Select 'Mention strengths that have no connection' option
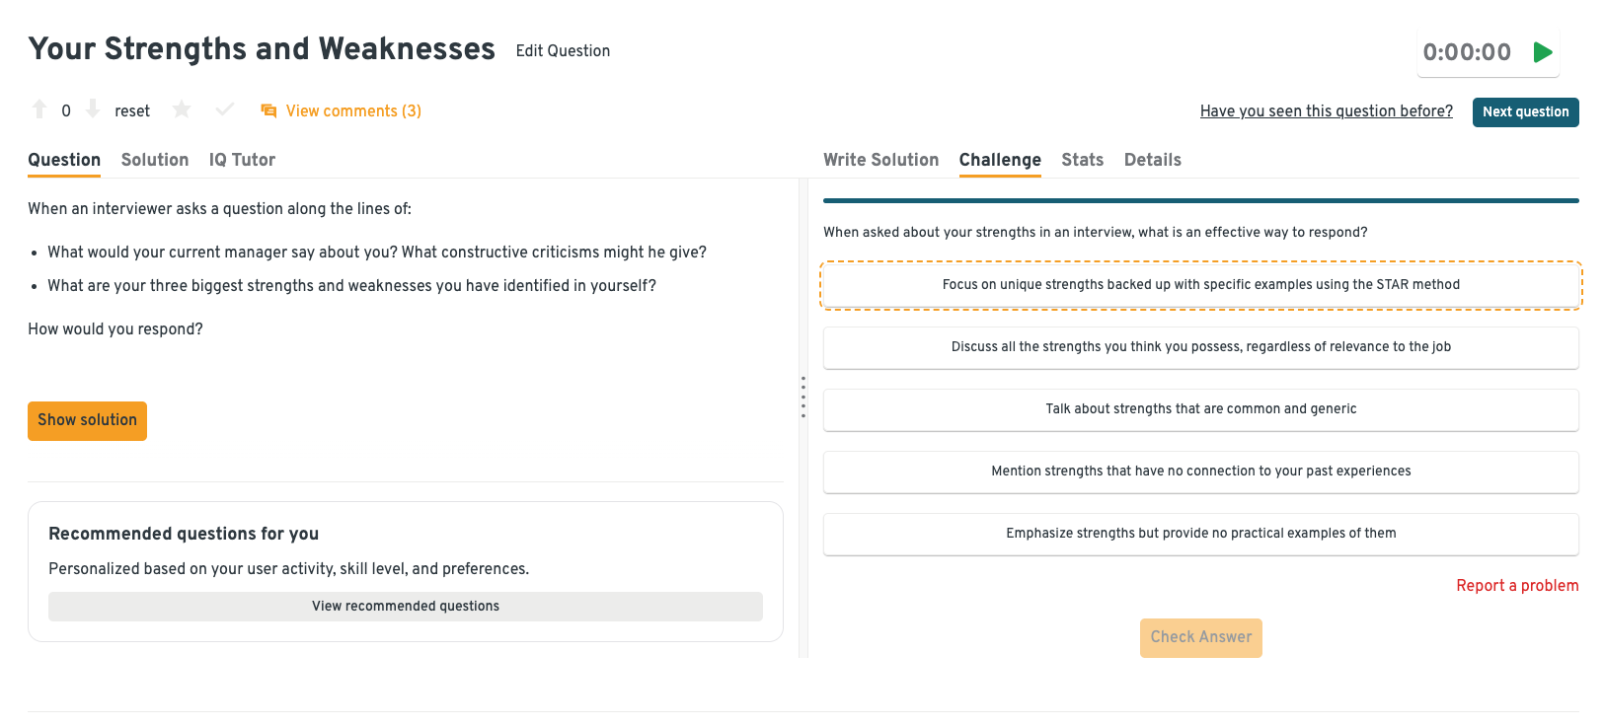 coord(1200,472)
